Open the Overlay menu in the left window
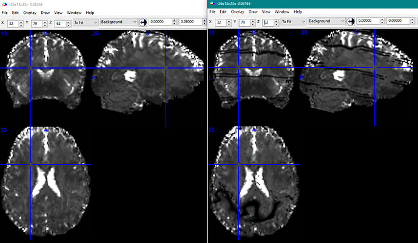Screen dimensions: 418x243 pos(30,13)
